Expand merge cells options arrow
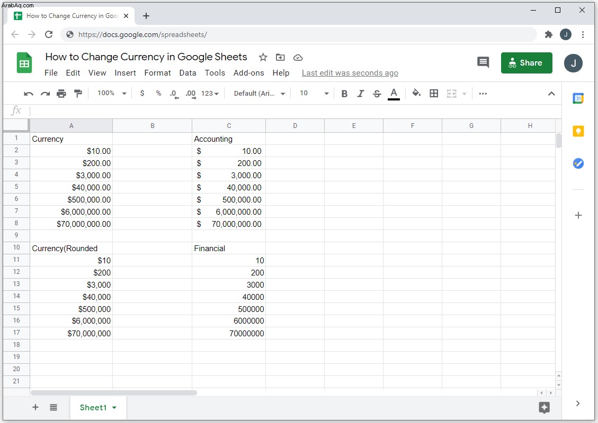598x423 pixels. [464, 94]
